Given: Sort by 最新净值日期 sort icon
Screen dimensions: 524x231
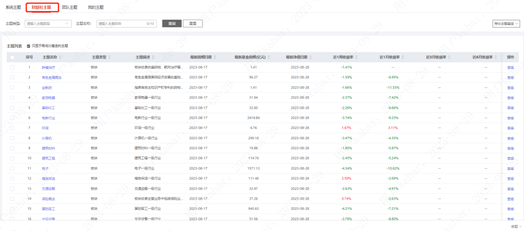Looking at the screenshot, I should point(311,57).
